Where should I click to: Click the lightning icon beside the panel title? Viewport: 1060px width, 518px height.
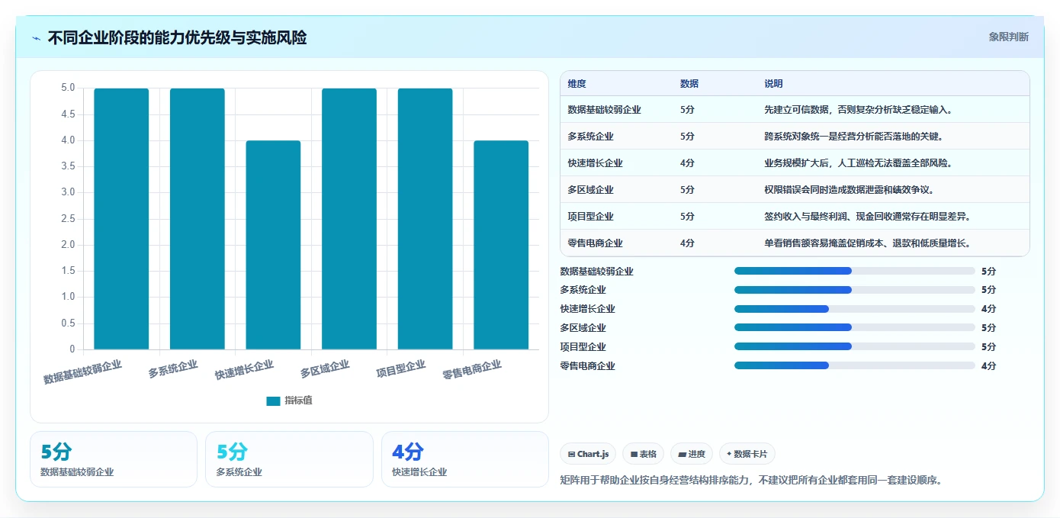point(37,38)
